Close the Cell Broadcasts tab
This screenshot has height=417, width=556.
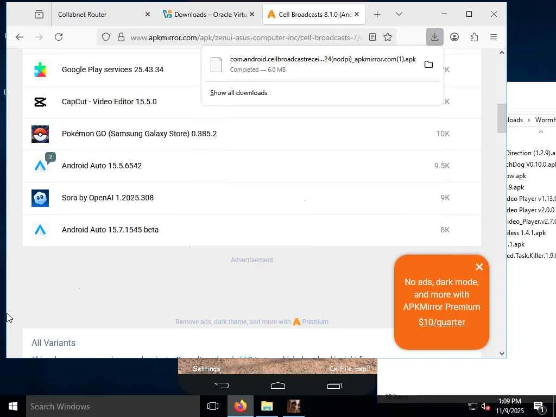(x=357, y=14)
